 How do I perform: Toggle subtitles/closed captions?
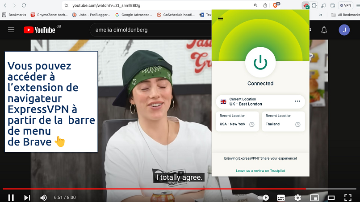[281, 197]
